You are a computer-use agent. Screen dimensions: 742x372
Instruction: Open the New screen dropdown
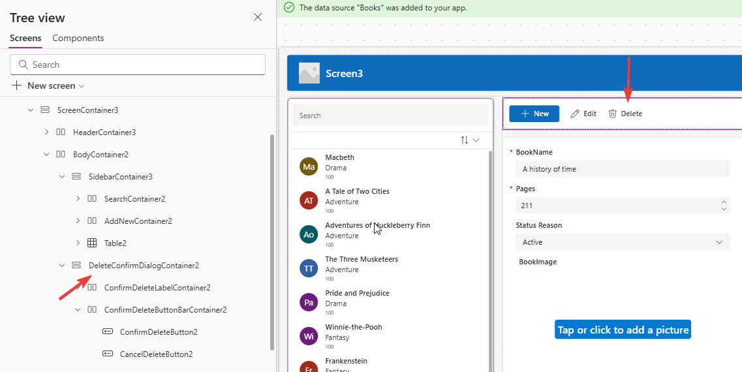tap(82, 86)
